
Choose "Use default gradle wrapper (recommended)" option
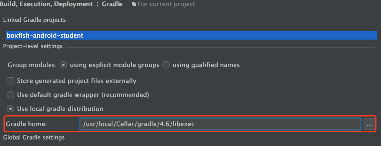click(x=10, y=95)
